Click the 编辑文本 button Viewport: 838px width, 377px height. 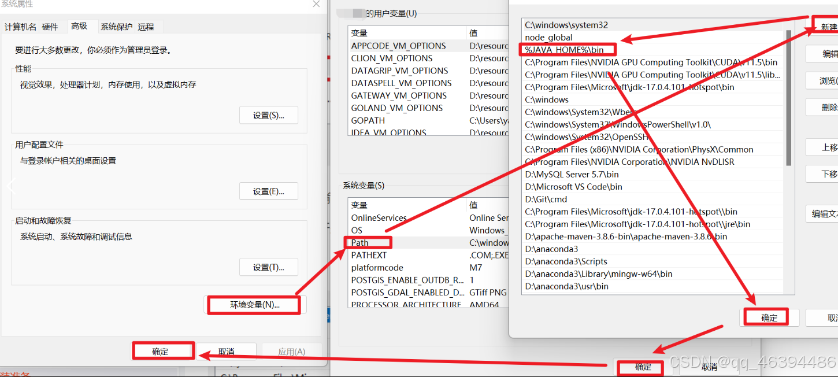(x=822, y=214)
